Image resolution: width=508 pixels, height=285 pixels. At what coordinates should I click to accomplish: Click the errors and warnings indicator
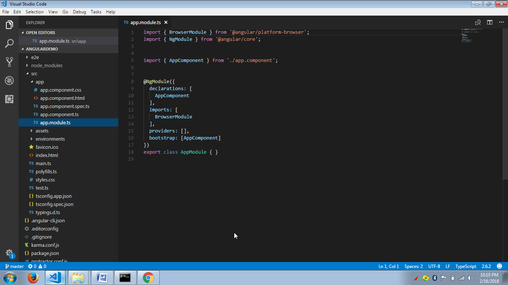point(38,266)
